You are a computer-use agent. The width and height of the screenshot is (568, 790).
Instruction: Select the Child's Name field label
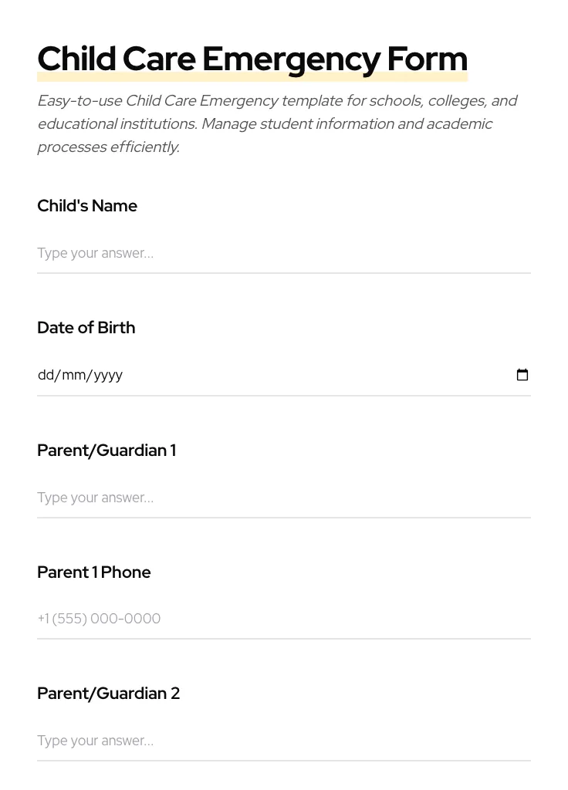click(x=87, y=206)
